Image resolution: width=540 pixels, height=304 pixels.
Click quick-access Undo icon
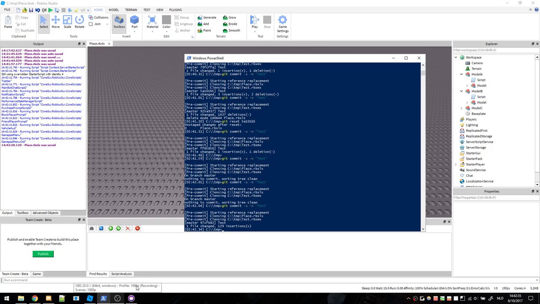[37, 10]
